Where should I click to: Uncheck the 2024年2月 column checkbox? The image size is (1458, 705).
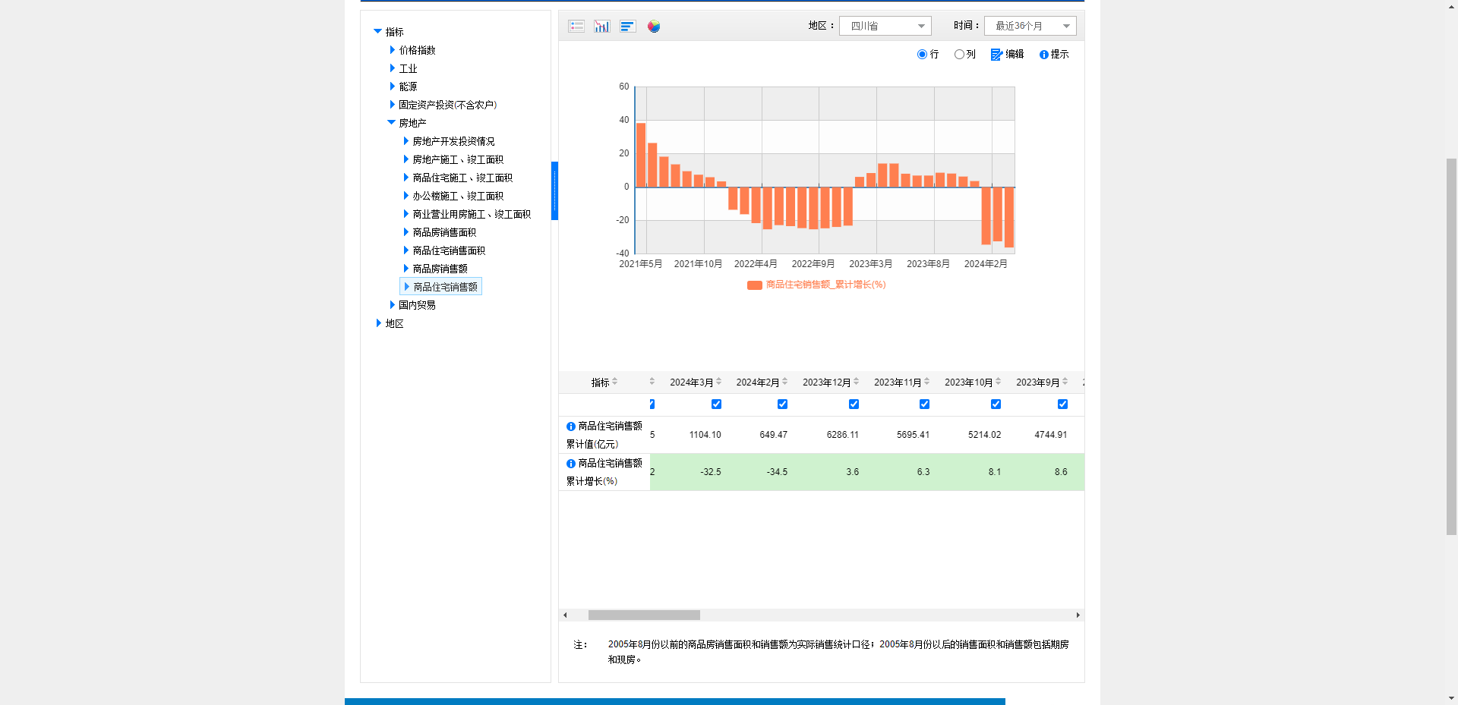[782, 404]
